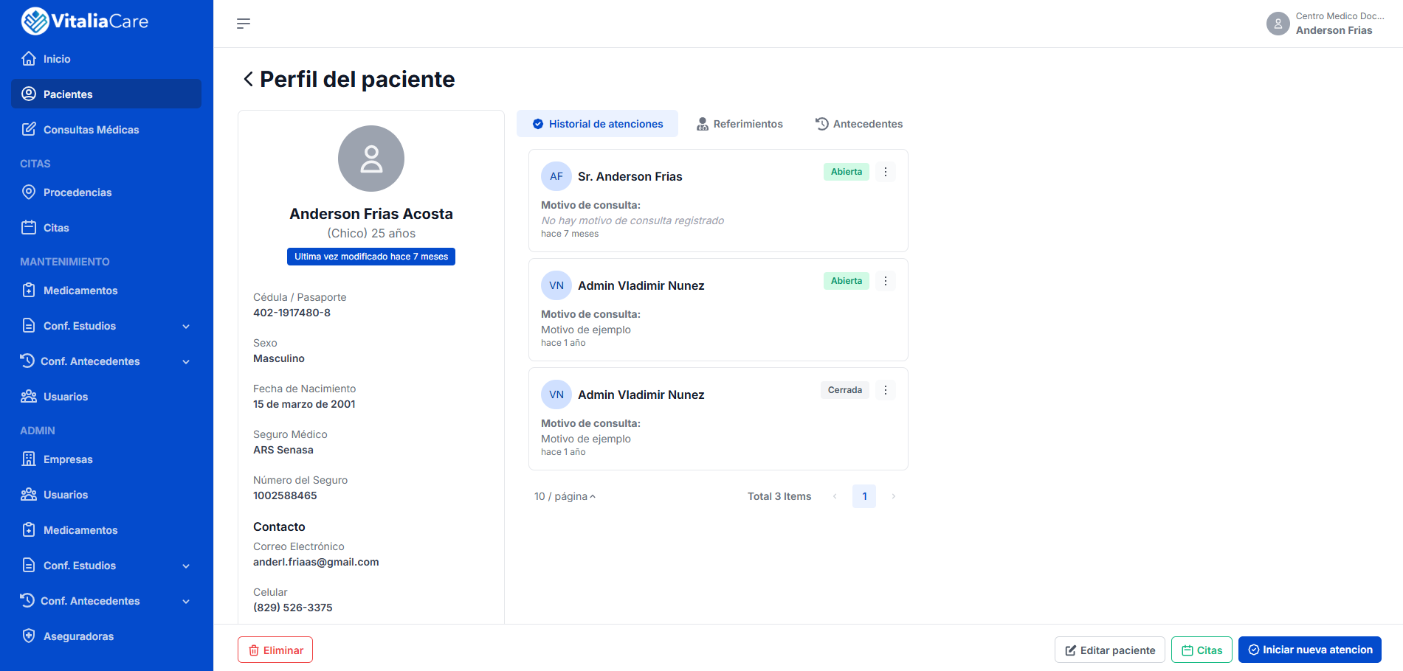Click VN avatar on the Abierta Vladimir card
1403x671 pixels.
click(x=556, y=285)
